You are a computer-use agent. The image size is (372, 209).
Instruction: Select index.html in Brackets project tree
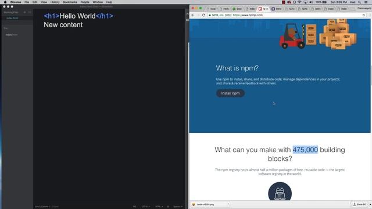click(12, 35)
